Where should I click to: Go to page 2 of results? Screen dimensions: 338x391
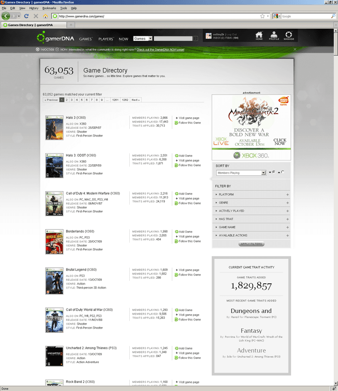click(x=66, y=100)
